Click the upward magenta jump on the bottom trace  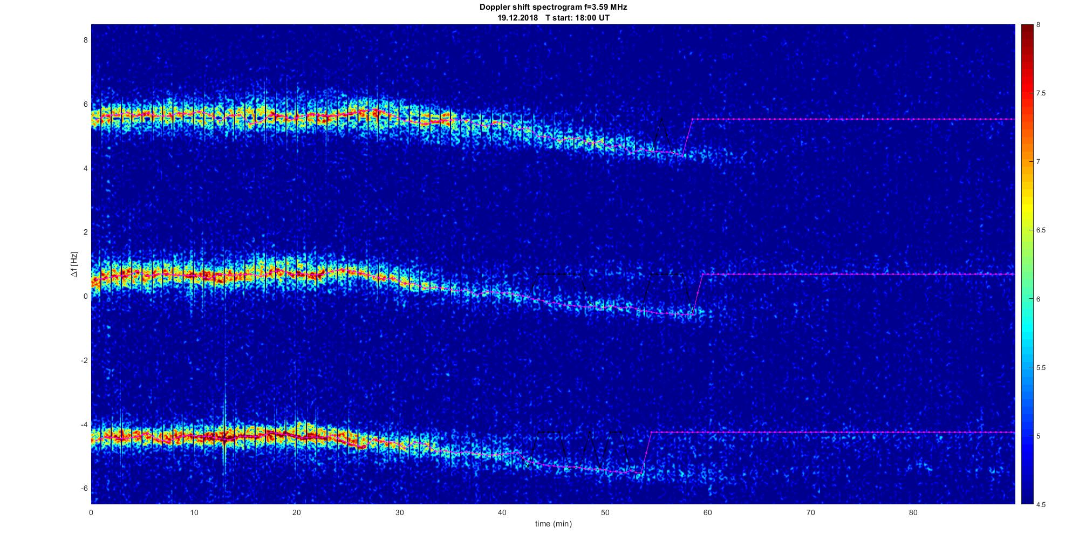pos(647,453)
